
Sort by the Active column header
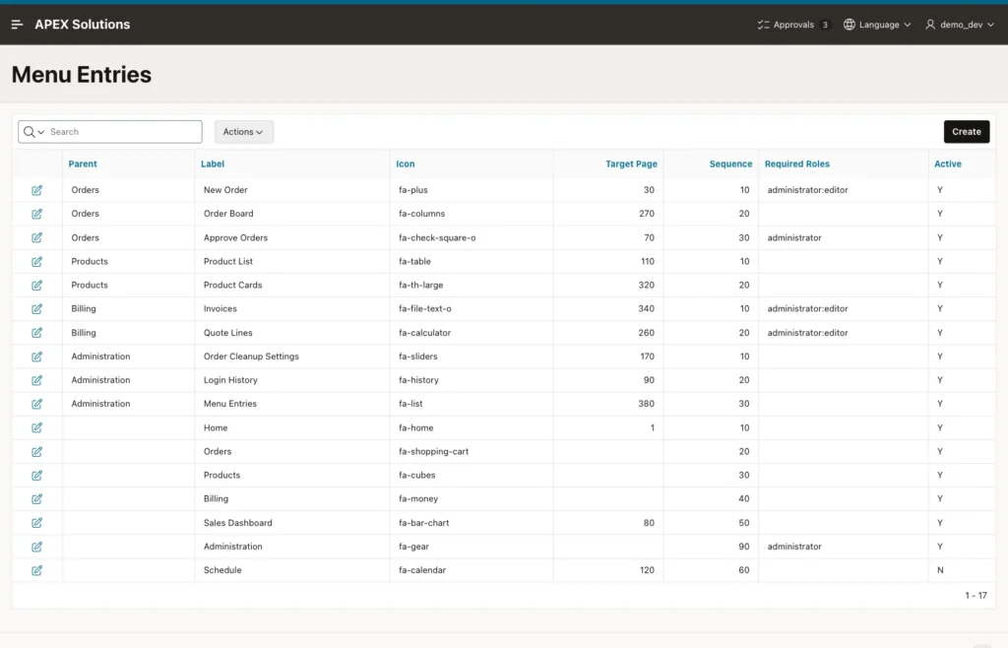pyautogui.click(x=948, y=163)
